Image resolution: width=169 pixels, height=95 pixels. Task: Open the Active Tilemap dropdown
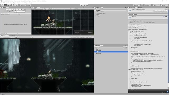tap(20, 12)
